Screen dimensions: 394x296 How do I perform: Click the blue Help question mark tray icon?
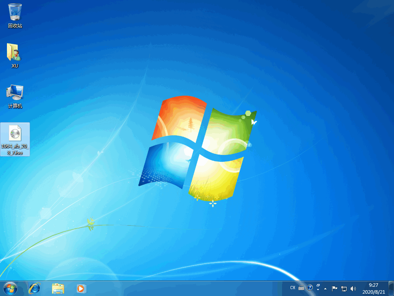pos(309,288)
